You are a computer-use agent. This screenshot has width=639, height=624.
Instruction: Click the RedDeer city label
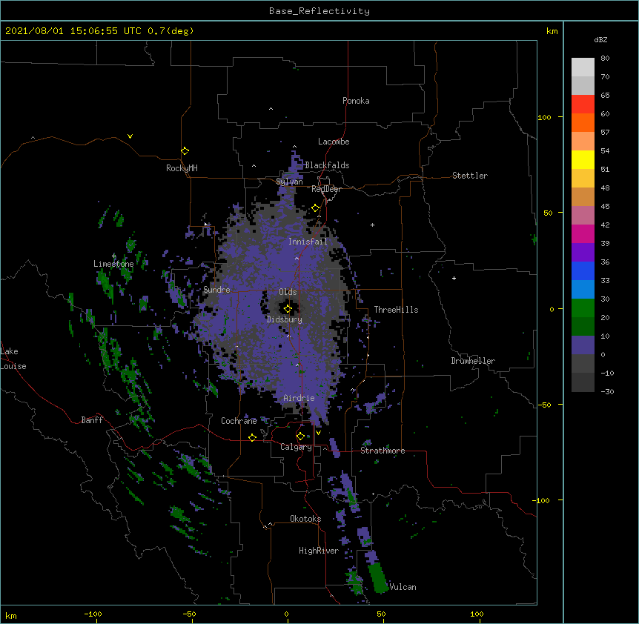pos(326,189)
